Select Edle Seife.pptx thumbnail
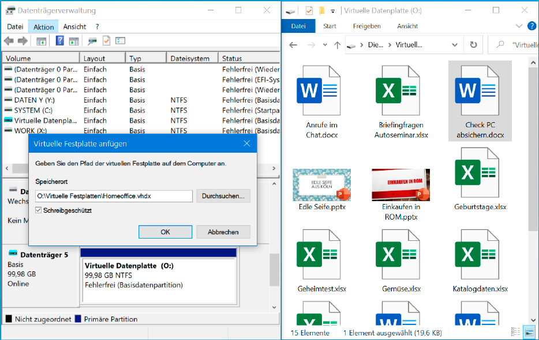 pos(322,185)
